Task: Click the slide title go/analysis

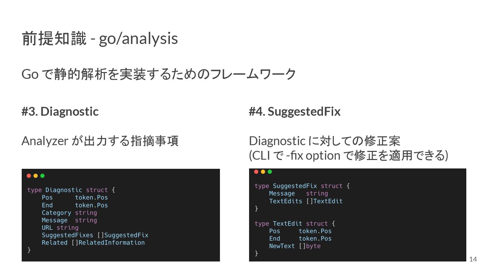Action: [x=100, y=38]
